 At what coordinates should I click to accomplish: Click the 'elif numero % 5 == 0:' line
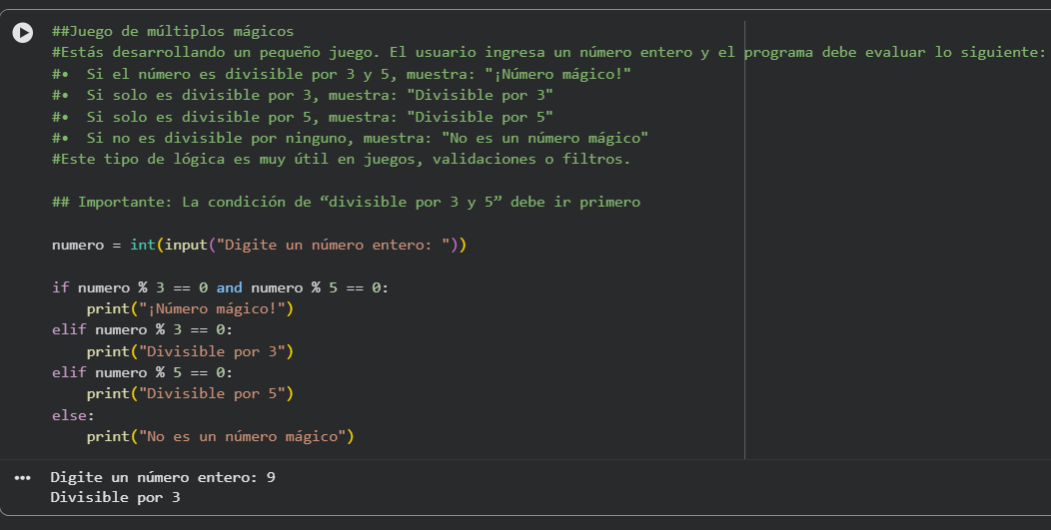(143, 372)
